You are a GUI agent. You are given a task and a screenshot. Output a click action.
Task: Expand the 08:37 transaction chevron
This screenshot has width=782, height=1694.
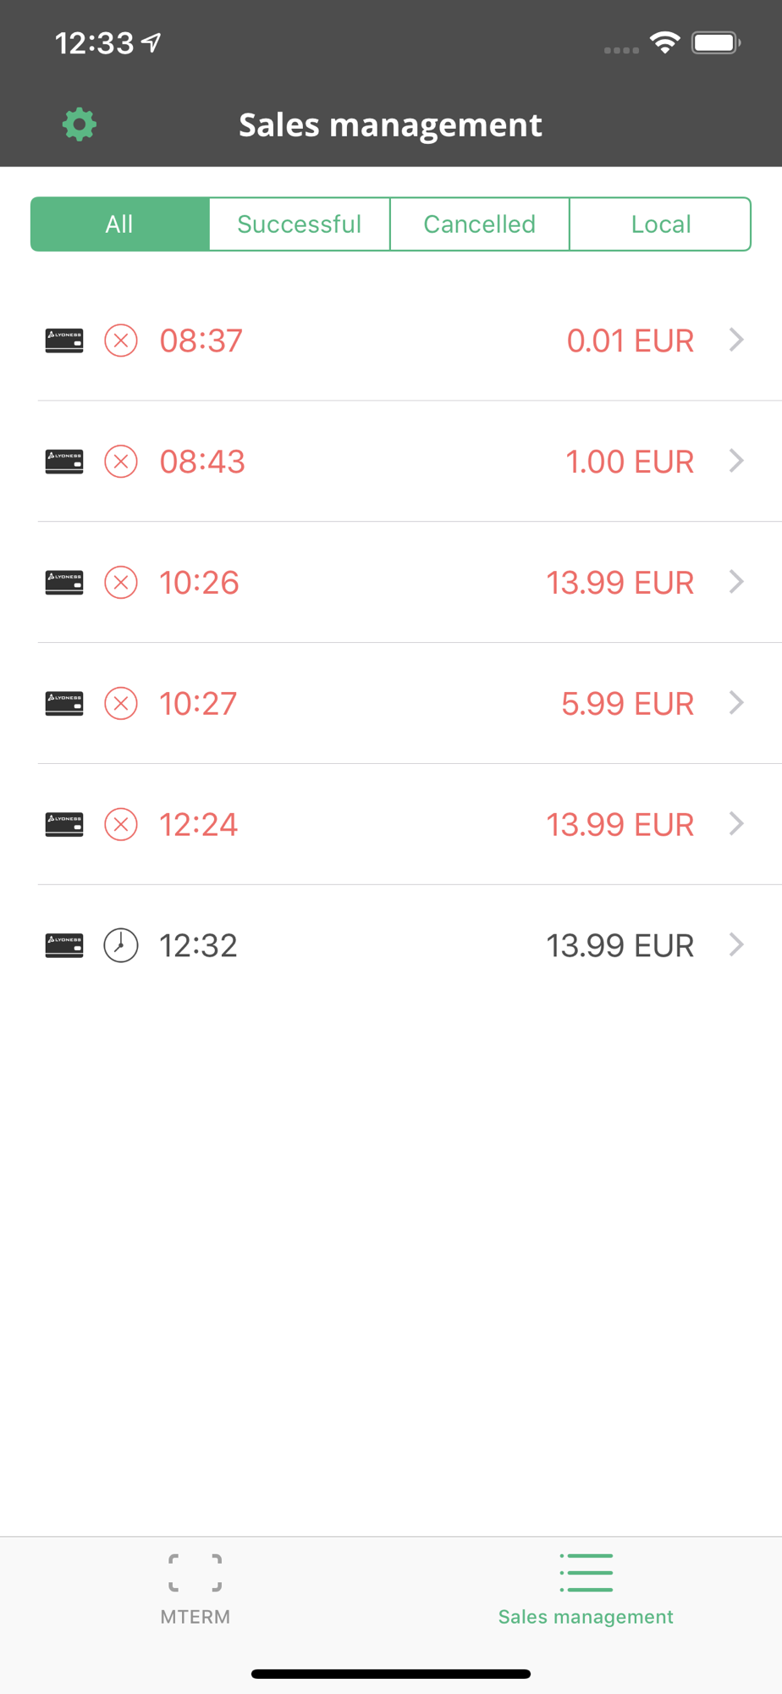[736, 340]
